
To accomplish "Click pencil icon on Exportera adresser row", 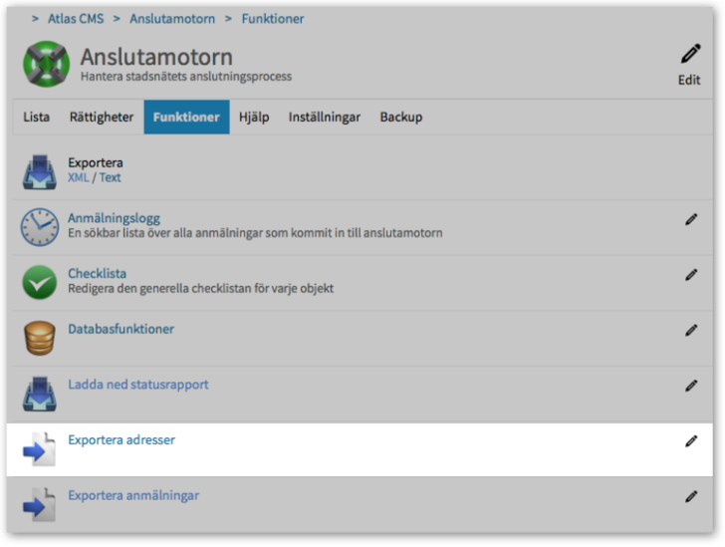I will (x=691, y=441).
